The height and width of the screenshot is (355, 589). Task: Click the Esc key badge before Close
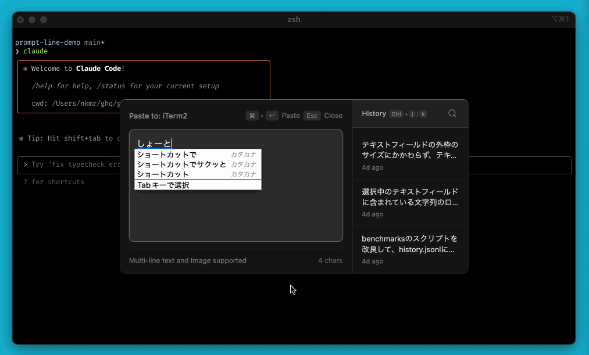[x=312, y=115]
